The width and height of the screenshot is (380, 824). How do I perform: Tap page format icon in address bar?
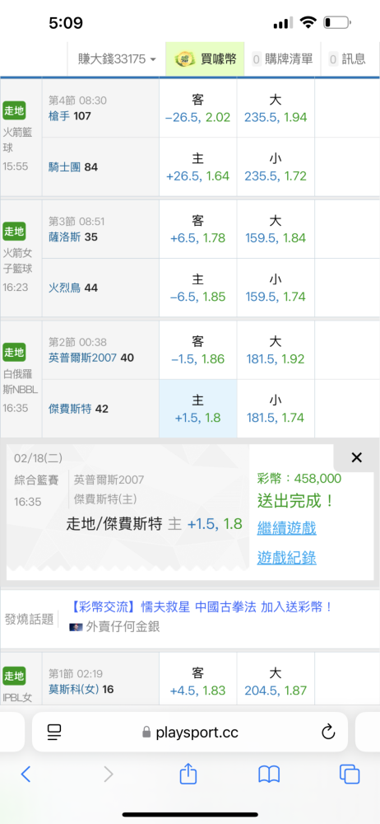click(54, 732)
